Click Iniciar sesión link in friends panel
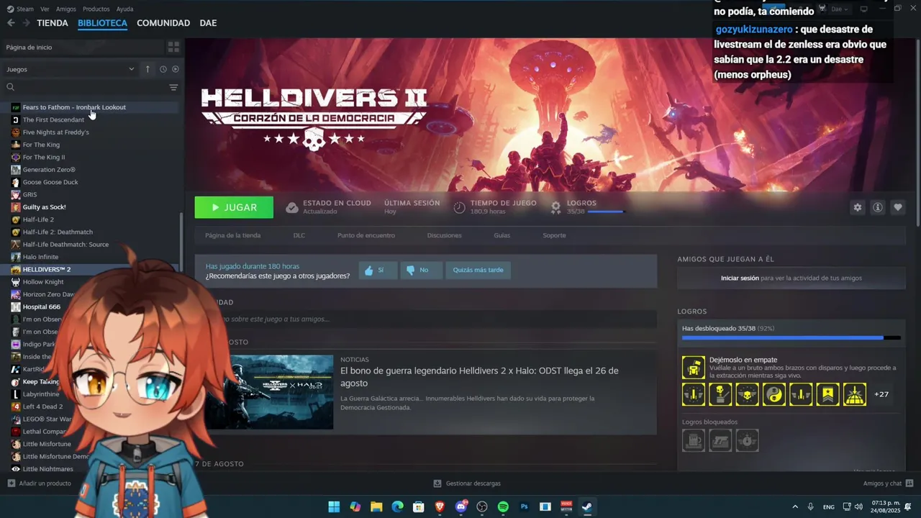This screenshot has height=518, width=921. coord(740,278)
